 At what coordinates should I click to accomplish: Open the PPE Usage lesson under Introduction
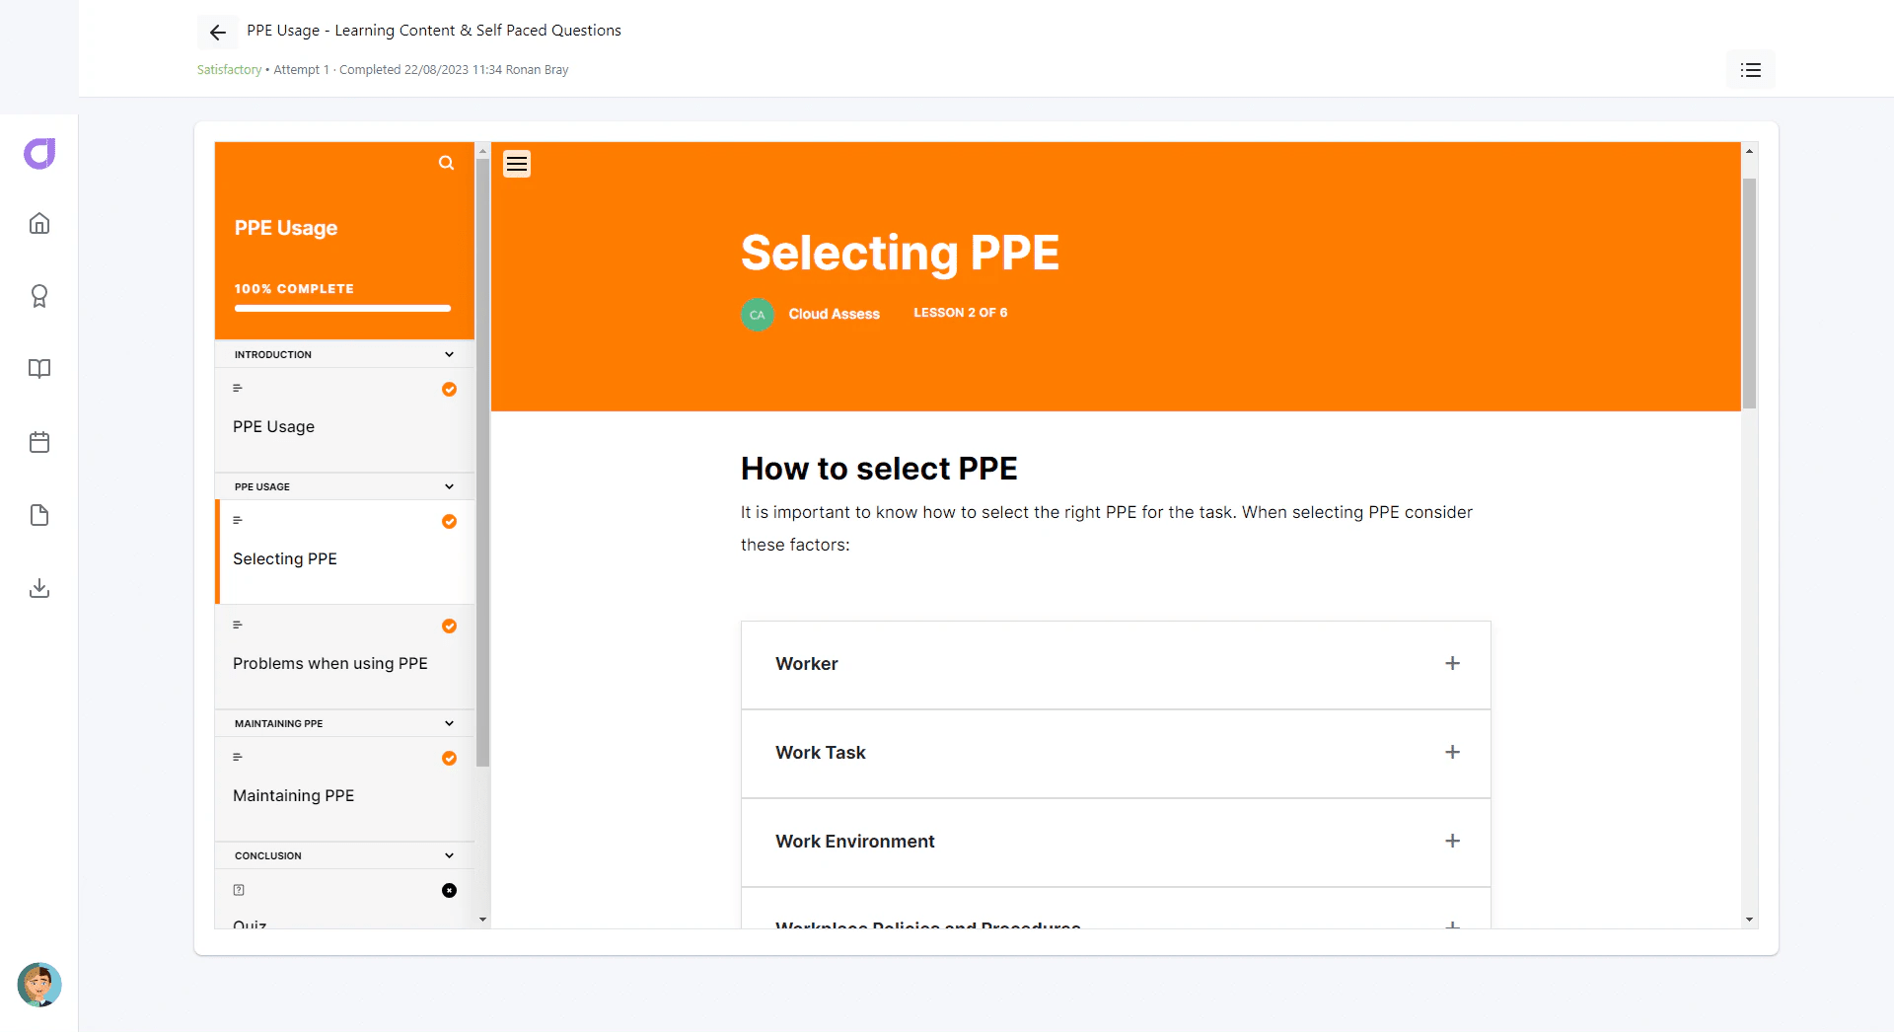273,426
